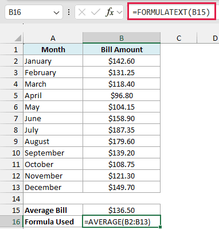Select column A header
219x229 pixels.
coord(53,38)
